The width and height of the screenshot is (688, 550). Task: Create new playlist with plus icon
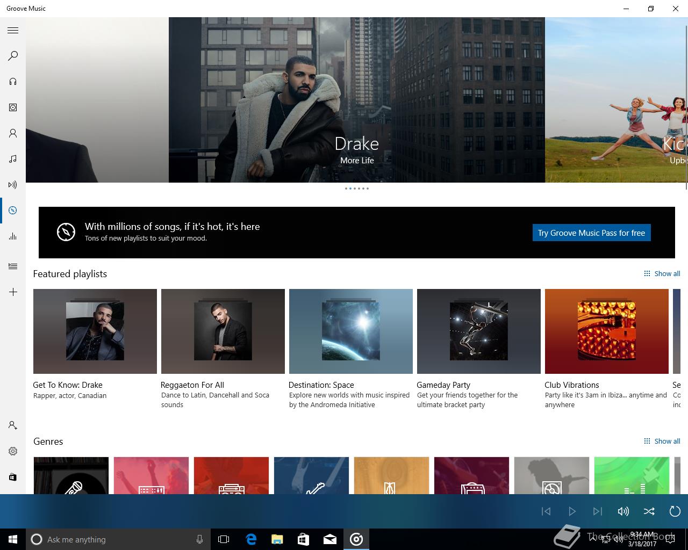13,292
